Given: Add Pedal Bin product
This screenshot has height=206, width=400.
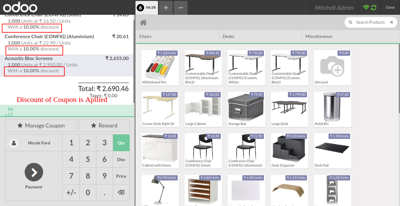Looking at the screenshot, I should [x=333, y=109].
